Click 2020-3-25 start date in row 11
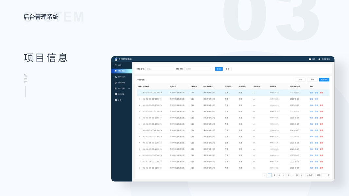Image resolution: width=349 pixels, height=196 pixels. [x=274, y=155]
